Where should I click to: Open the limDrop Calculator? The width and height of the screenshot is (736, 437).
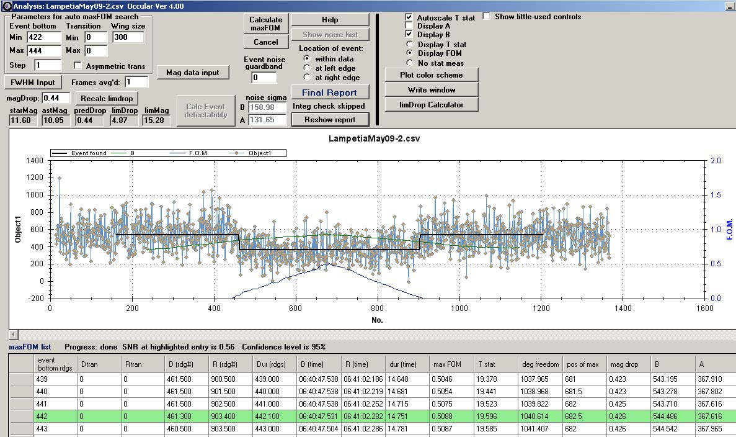click(x=432, y=105)
